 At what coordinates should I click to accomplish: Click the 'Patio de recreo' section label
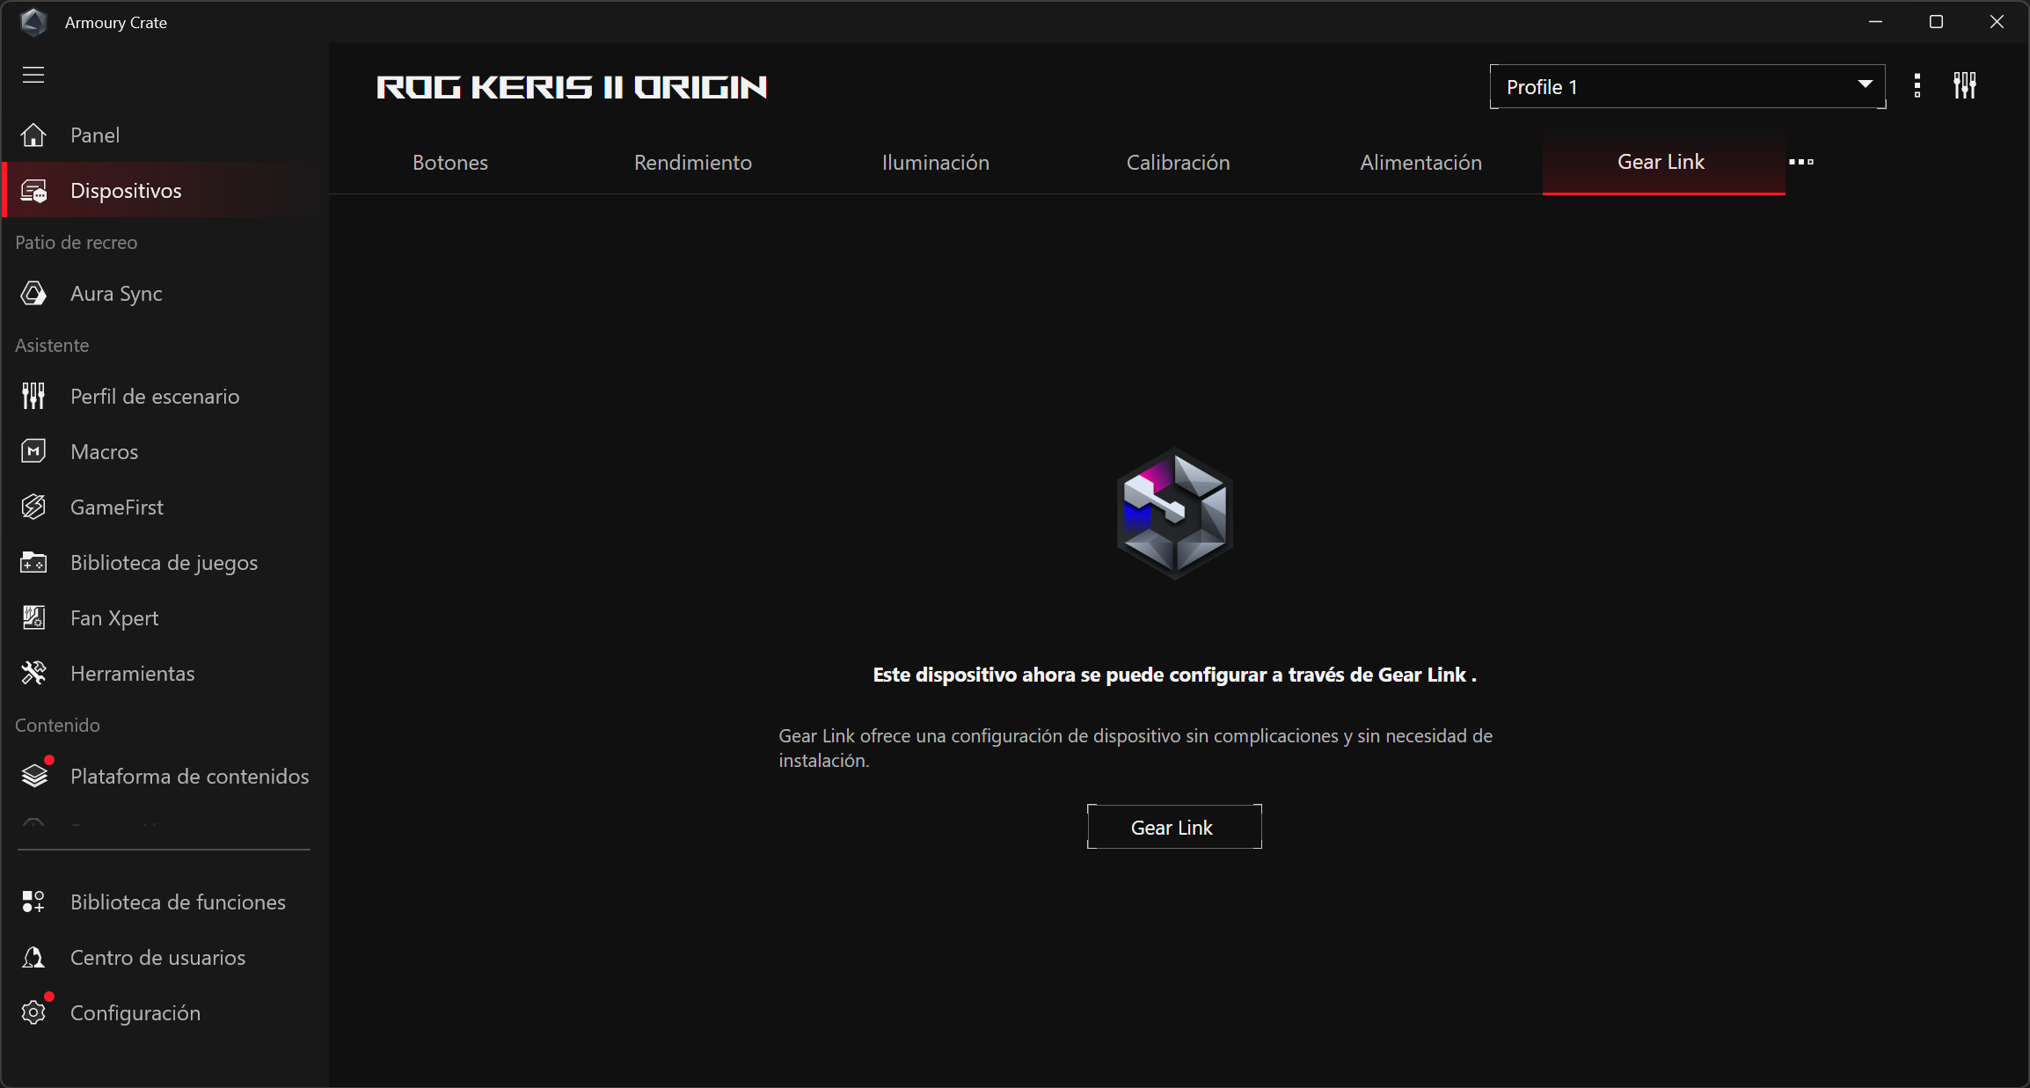pos(77,243)
